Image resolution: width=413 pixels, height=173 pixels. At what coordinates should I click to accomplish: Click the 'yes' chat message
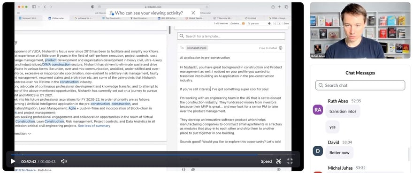click(x=332, y=127)
